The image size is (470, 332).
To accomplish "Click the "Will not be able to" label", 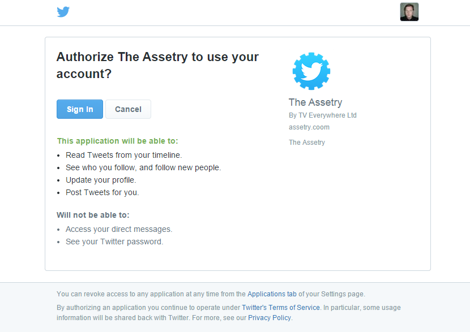I will click(93, 215).
